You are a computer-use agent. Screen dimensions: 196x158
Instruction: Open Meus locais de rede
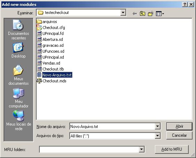[x=18, y=120]
